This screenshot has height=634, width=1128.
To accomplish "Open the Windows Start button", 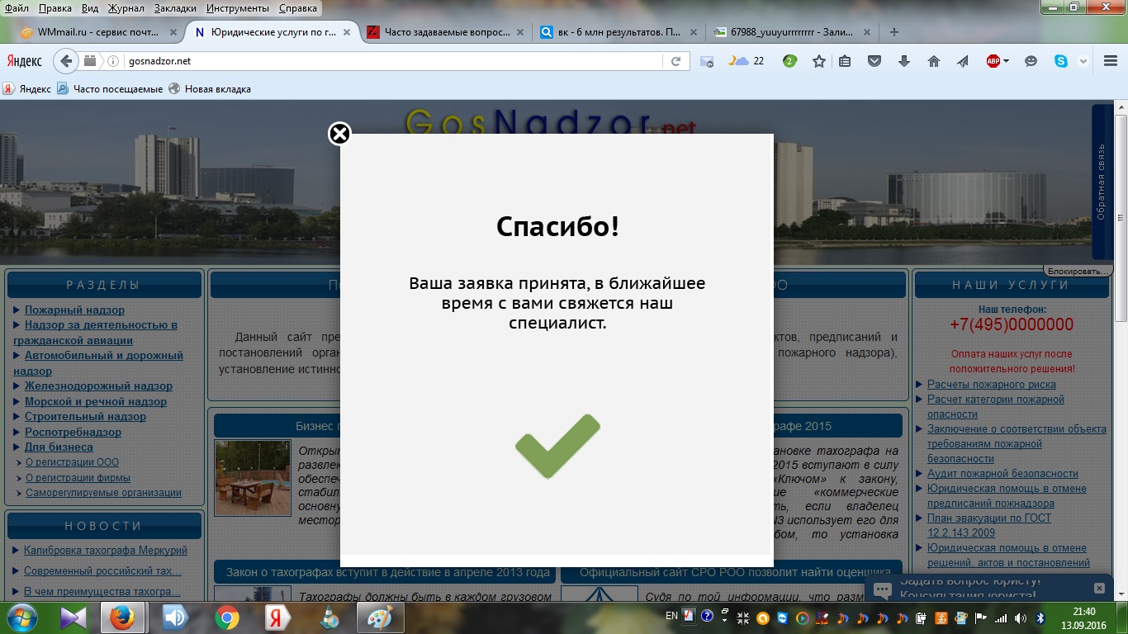I will pos(22,617).
